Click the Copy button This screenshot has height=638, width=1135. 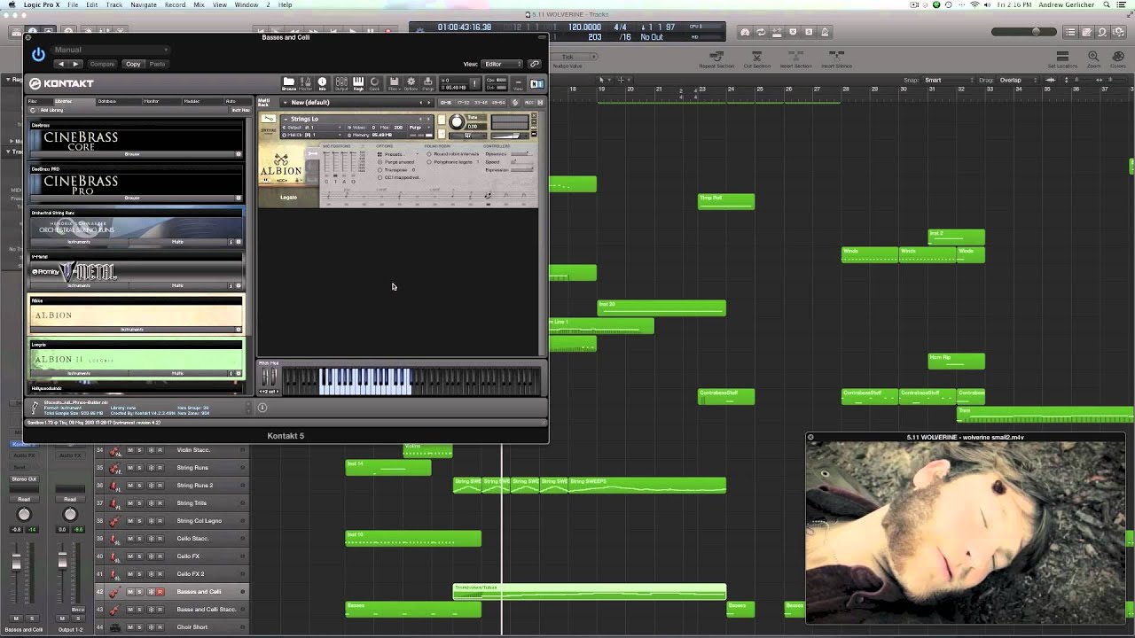(x=133, y=64)
